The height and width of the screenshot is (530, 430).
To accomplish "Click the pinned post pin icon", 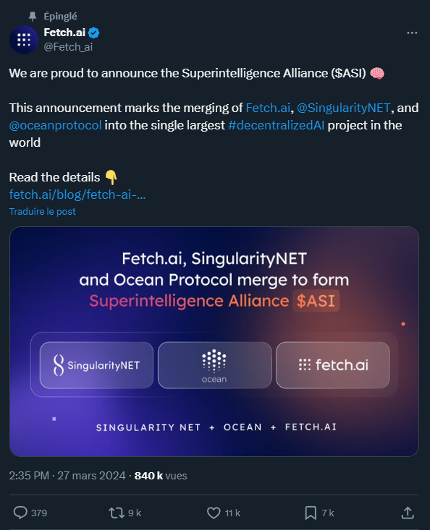I will (33, 16).
